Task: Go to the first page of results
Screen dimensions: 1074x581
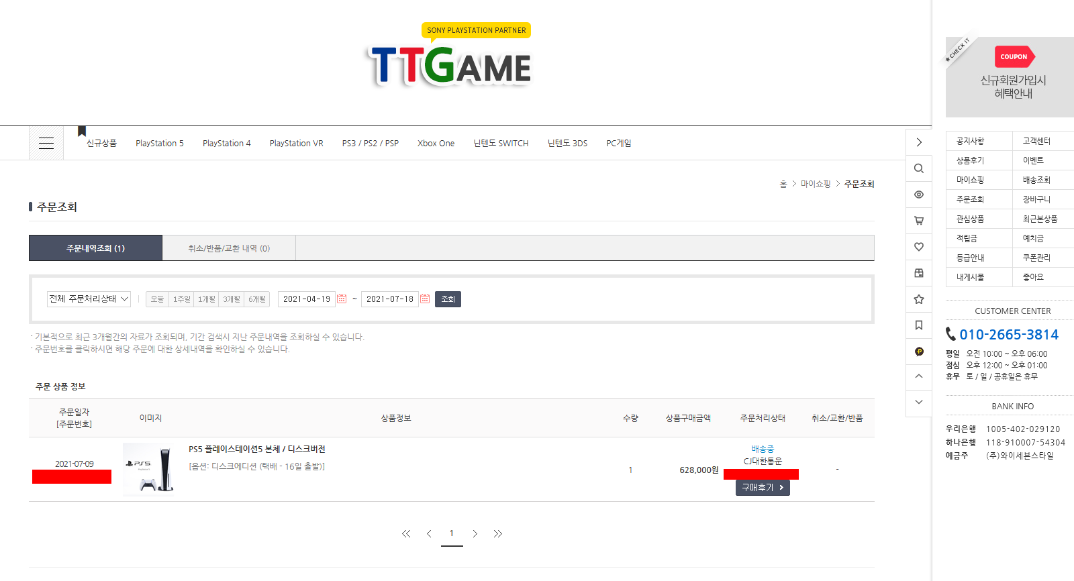Action: point(406,534)
